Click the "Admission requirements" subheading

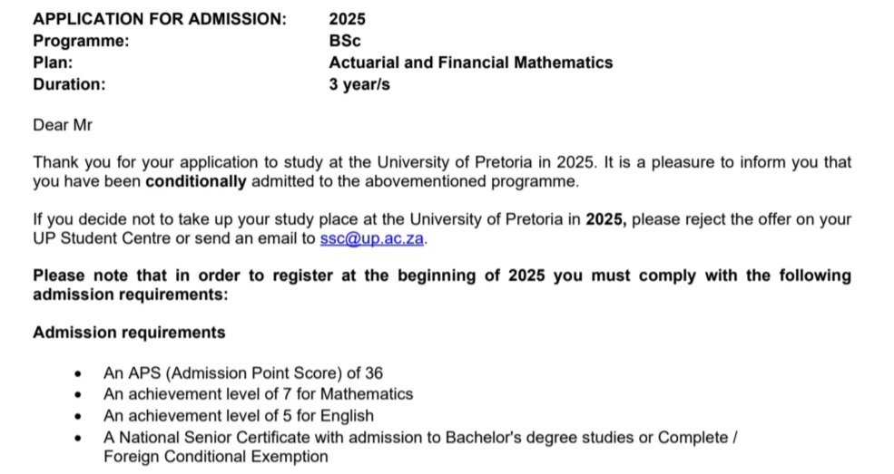tap(129, 333)
